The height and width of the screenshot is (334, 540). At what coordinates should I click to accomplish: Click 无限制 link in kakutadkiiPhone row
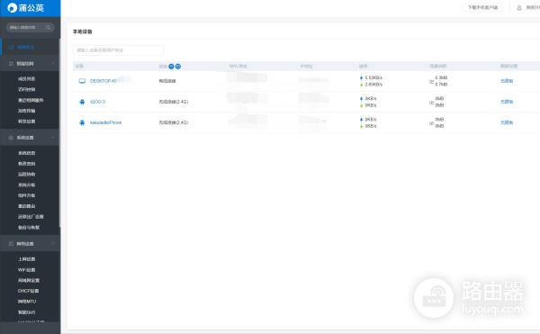point(507,122)
